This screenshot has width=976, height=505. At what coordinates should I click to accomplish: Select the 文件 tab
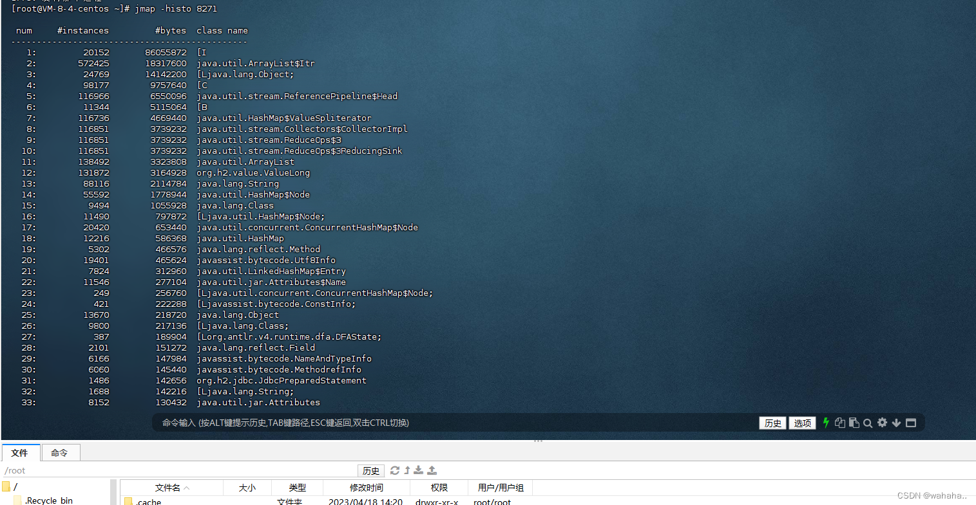tap(20, 453)
